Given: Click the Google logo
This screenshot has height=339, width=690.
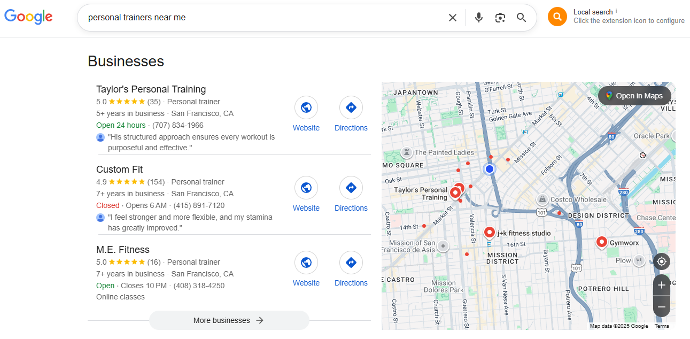Looking at the screenshot, I should pos(28,17).
